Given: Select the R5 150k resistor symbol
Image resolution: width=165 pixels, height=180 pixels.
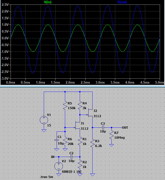Looking at the screenshot, I should click(x=65, y=105).
